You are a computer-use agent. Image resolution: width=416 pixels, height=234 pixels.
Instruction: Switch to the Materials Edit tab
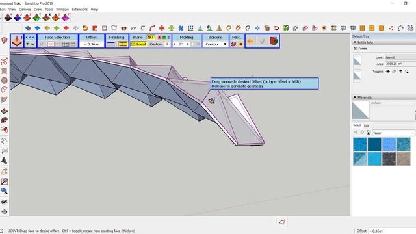(367, 125)
